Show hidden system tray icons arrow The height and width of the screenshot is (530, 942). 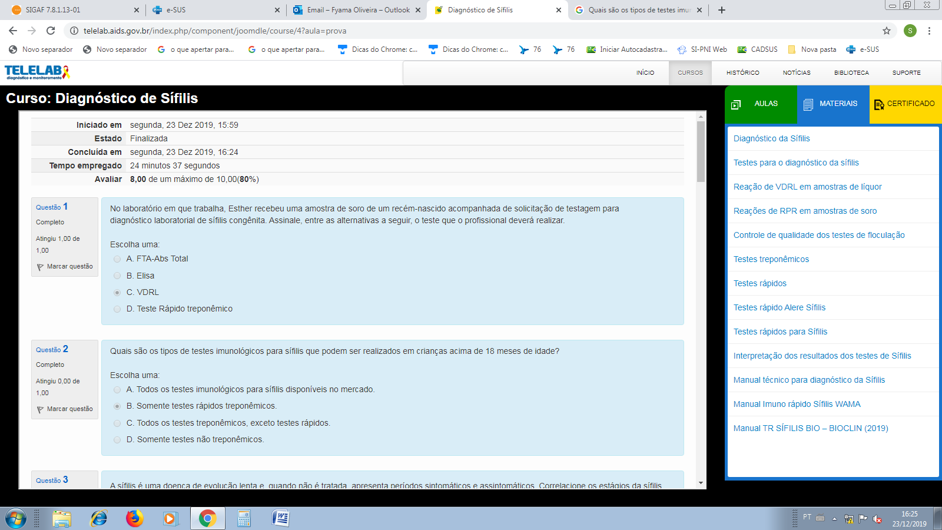point(834,519)
